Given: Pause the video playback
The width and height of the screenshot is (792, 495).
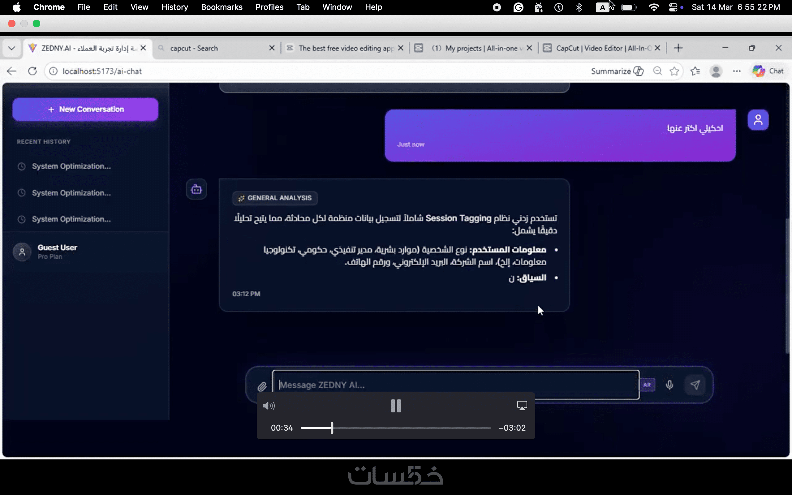Looking at the screenshot, I should 396,406.
